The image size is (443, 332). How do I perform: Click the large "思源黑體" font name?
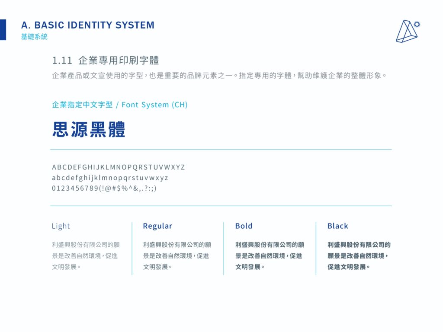coord(89,130)
